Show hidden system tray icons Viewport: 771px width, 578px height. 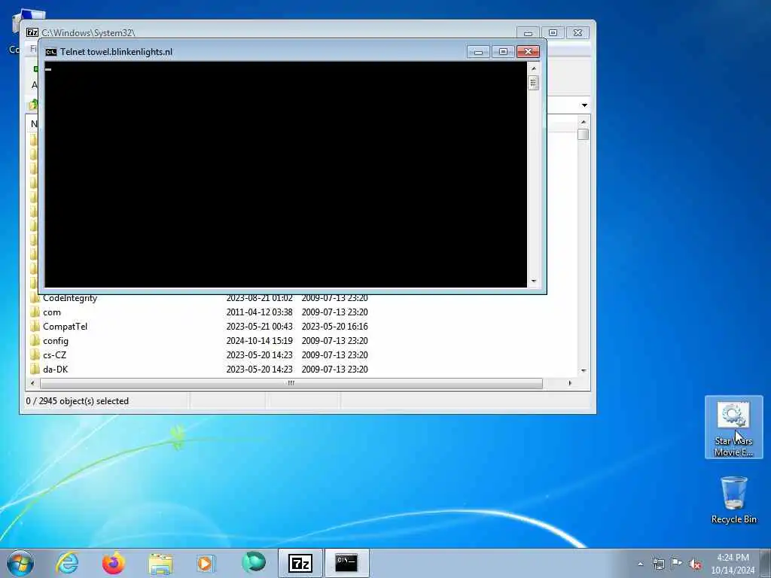[640, 564]
